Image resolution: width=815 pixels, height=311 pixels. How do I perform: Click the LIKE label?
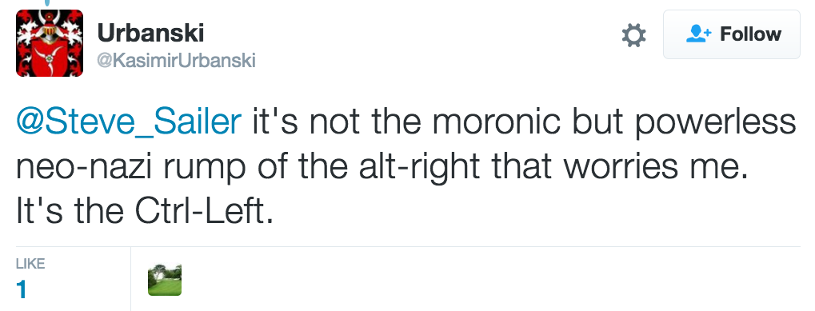(x=30, y=264)
